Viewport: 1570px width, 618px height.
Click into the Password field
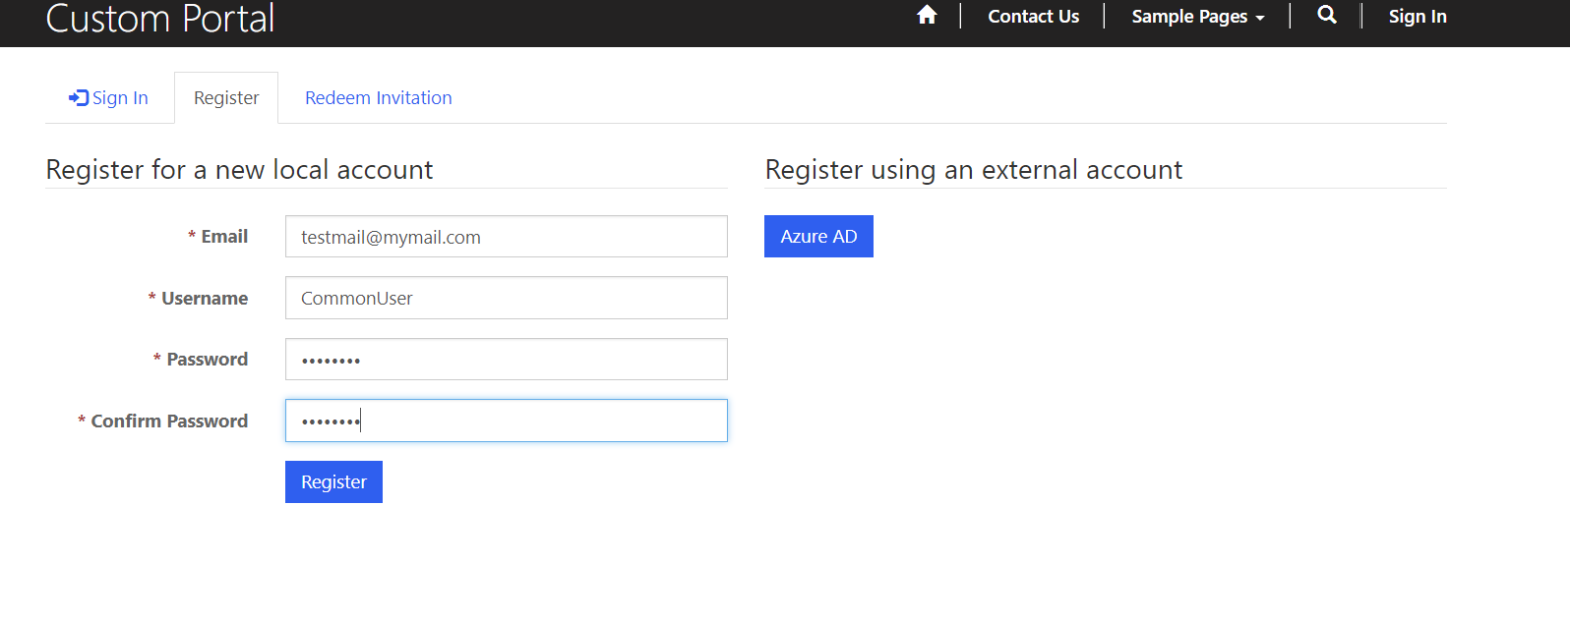506,360
